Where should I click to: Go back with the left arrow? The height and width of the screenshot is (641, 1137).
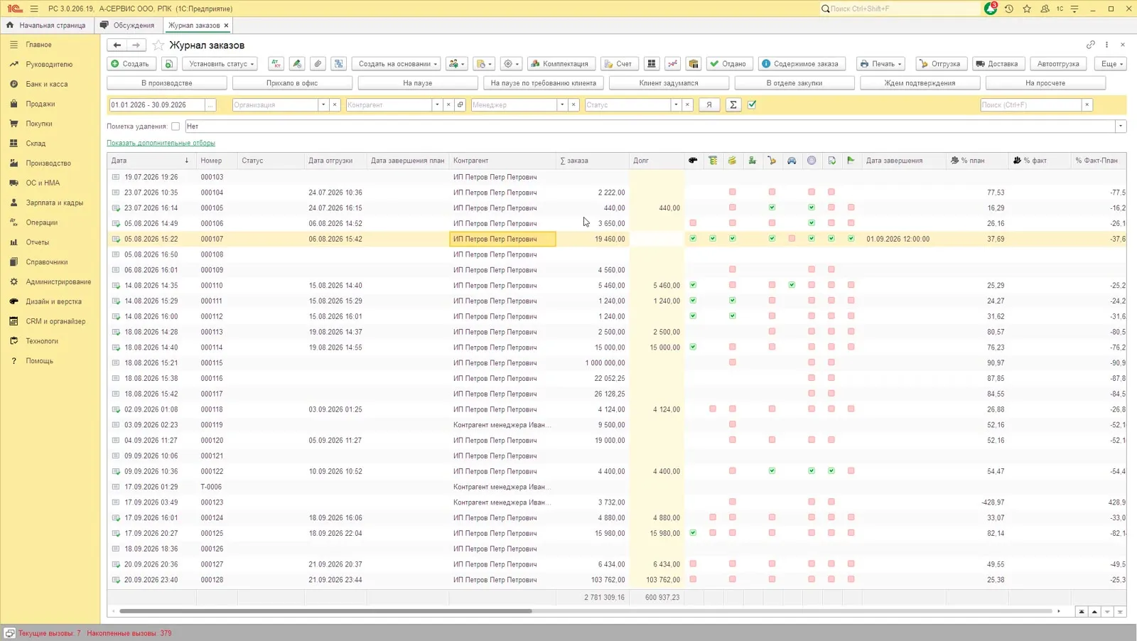pos(117,45)
